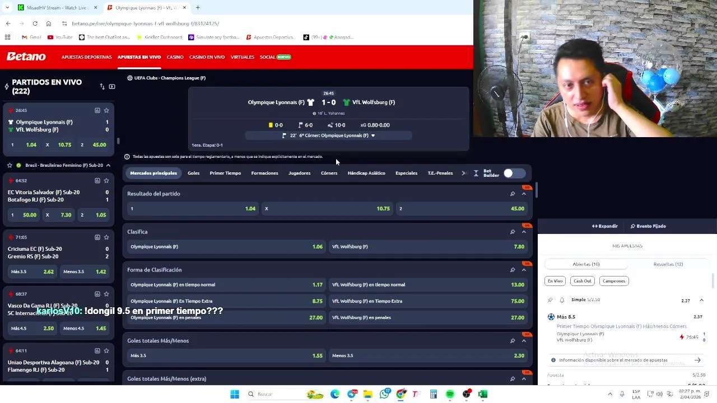This screenshot has width=717, height=403.
Task: Collapse the Brasileirao Feminino Sub-20 league group
Action: [108, 165]
